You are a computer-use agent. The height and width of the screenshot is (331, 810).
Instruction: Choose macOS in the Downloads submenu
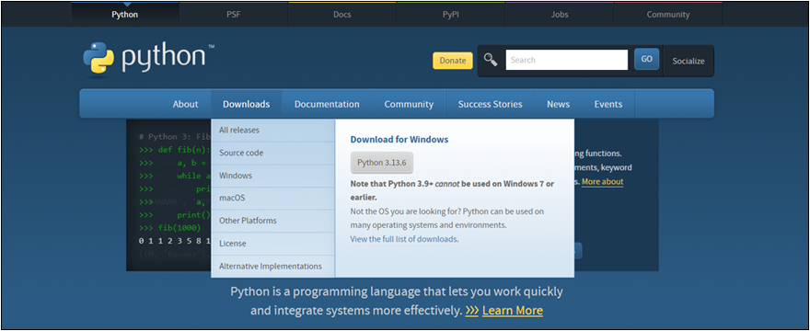coord(272,198)
